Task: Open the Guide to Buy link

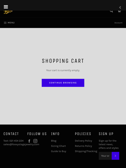Action: 58,151
